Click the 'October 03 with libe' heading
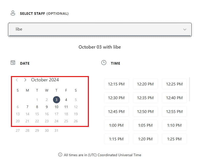This screenshot has width=218, height=160. (100, 47)
